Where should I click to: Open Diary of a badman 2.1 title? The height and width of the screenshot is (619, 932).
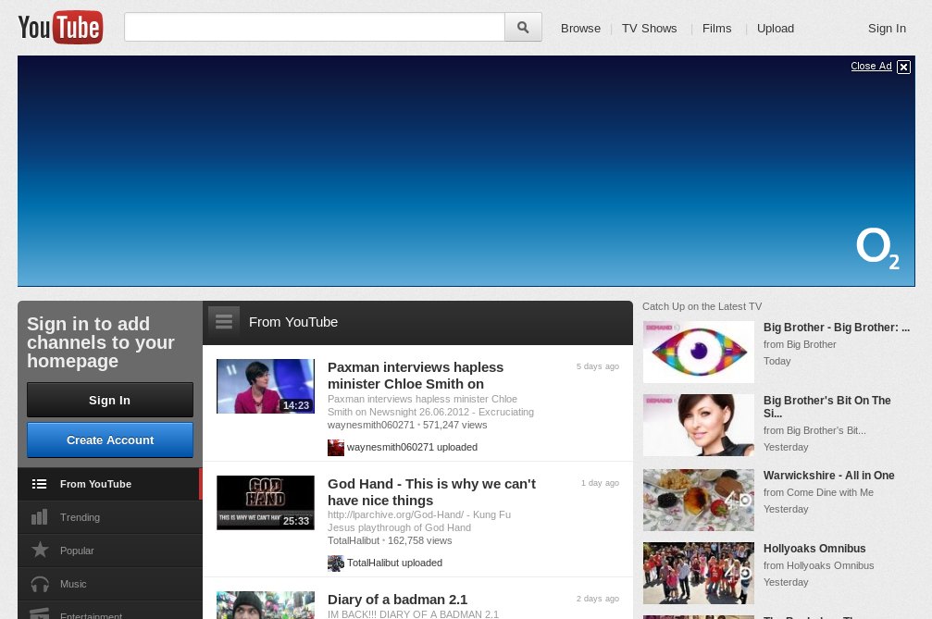tap(397, 600)
